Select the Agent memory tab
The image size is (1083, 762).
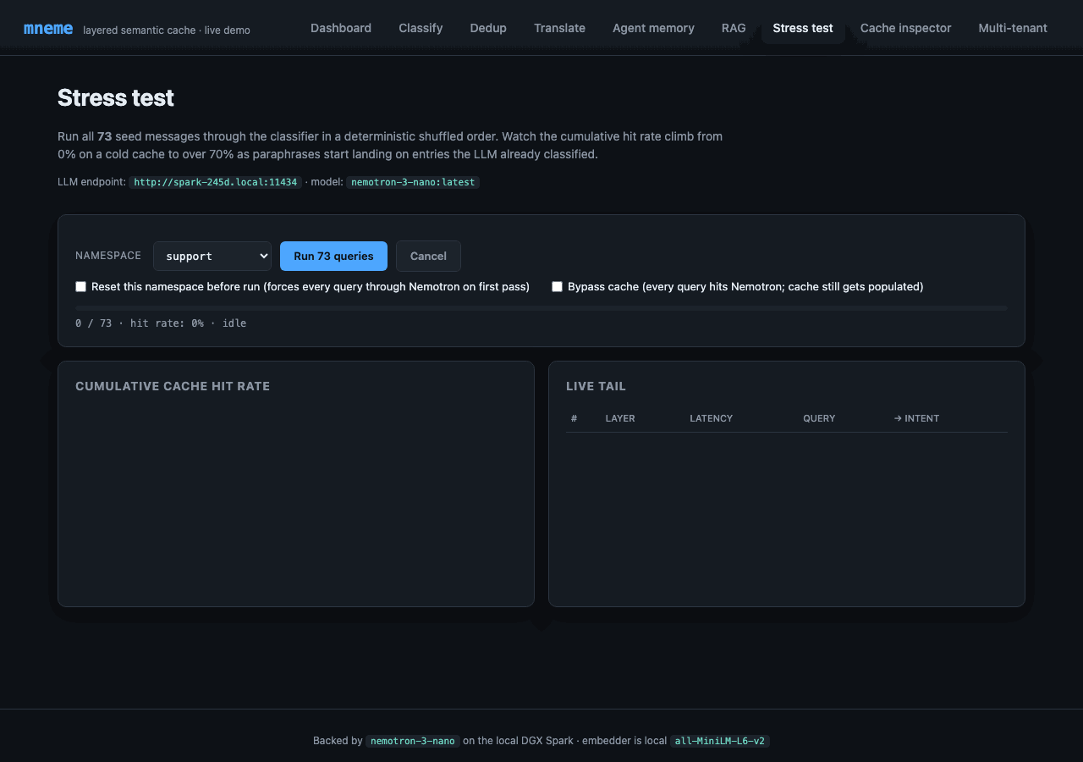(x=653, y=28)
